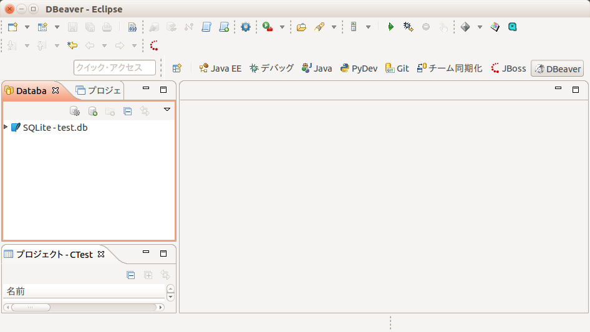The image size is (590, 332).
Task: Open the Search flashlight dropdown arrow
Action: [x=334, y=27]
